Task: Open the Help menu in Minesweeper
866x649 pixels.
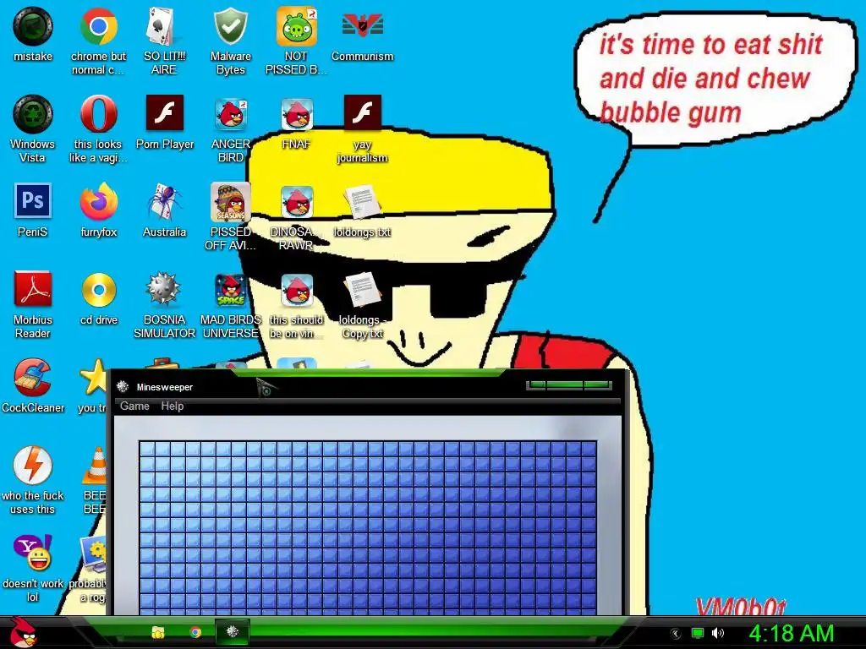Action: (x=173, y=406)
